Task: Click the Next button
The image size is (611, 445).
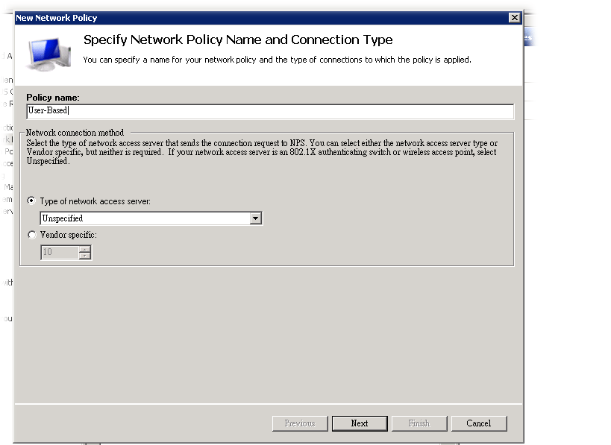Action: (x=360, y=423)
